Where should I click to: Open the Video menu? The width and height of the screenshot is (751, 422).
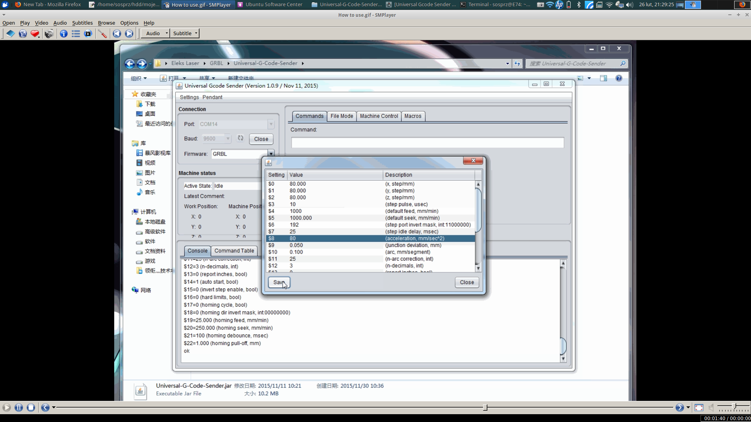[41, 23]
